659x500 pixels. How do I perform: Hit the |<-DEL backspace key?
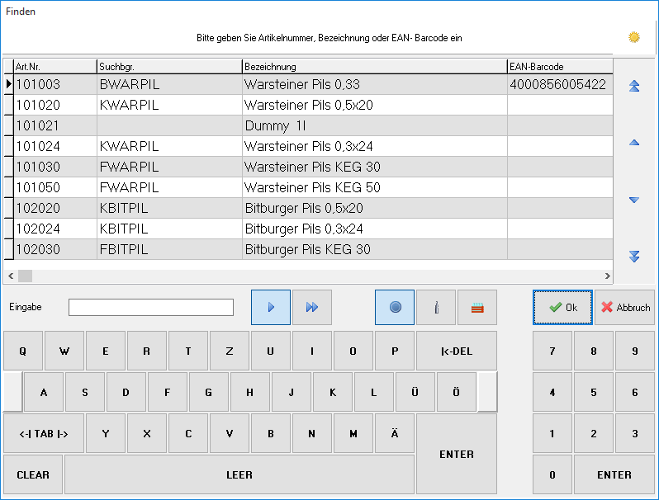[457, 351]
